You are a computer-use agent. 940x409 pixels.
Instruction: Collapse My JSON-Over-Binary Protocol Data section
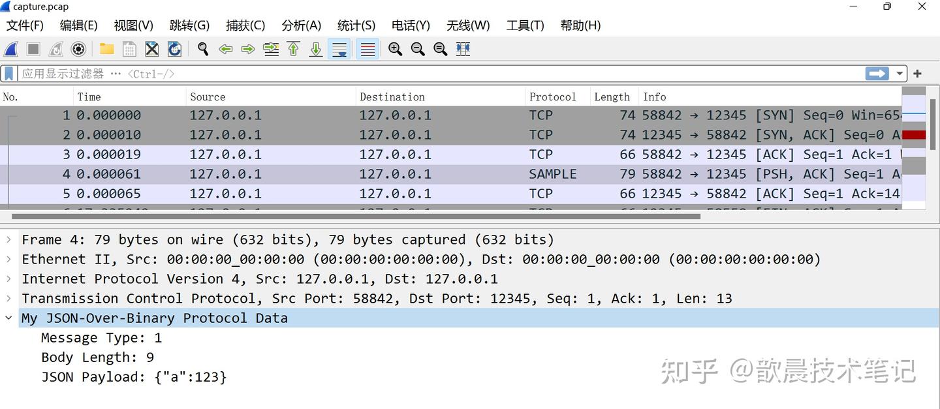(8, 318)
